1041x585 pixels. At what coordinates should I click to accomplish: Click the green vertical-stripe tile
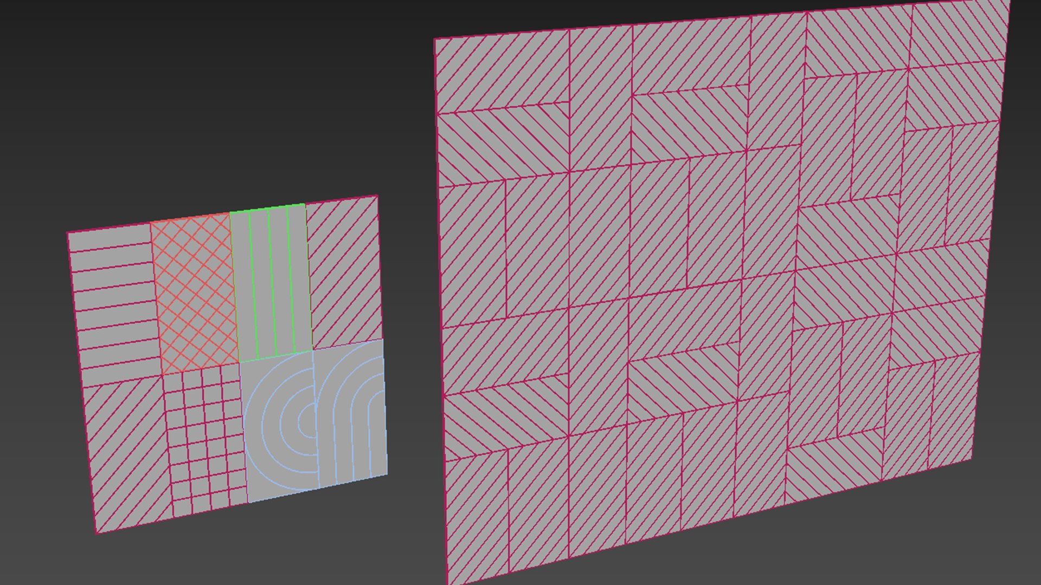(x=271, y=283)
